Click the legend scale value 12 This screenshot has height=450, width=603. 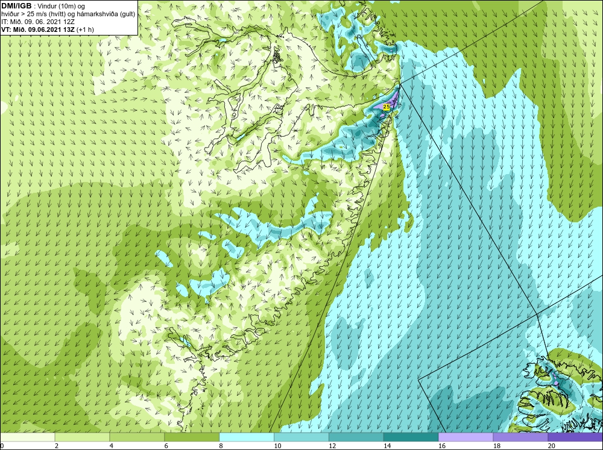coord(332,446)
